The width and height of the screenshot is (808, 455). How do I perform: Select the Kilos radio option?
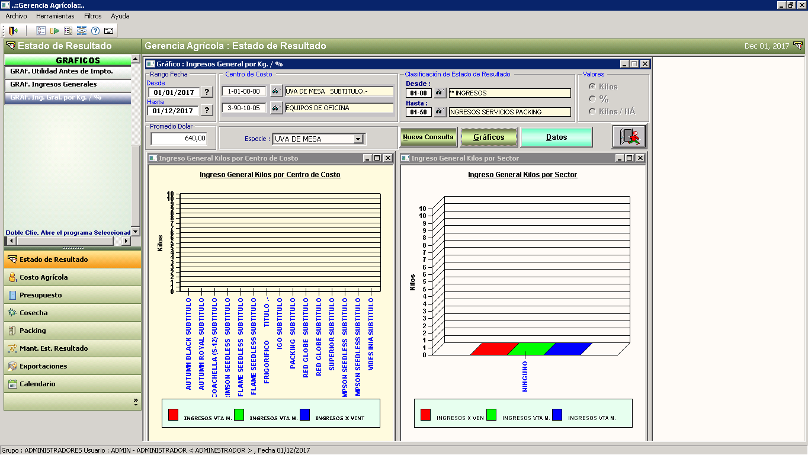(x=592, y=86)
